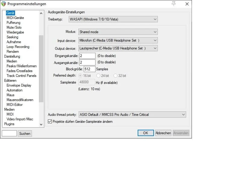Image resolution: width=241 pixels, height=181 pixels.
Task: Click the REAPER logo icon in title bar
Action: pos(4,4)
